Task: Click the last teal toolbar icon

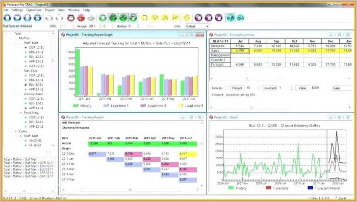Action: [240, 17]
